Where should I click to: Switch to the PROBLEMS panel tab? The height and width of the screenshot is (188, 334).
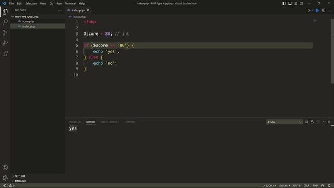(x=75, y=122)
